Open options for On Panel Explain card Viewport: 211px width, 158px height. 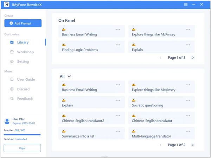pos(188,45)
